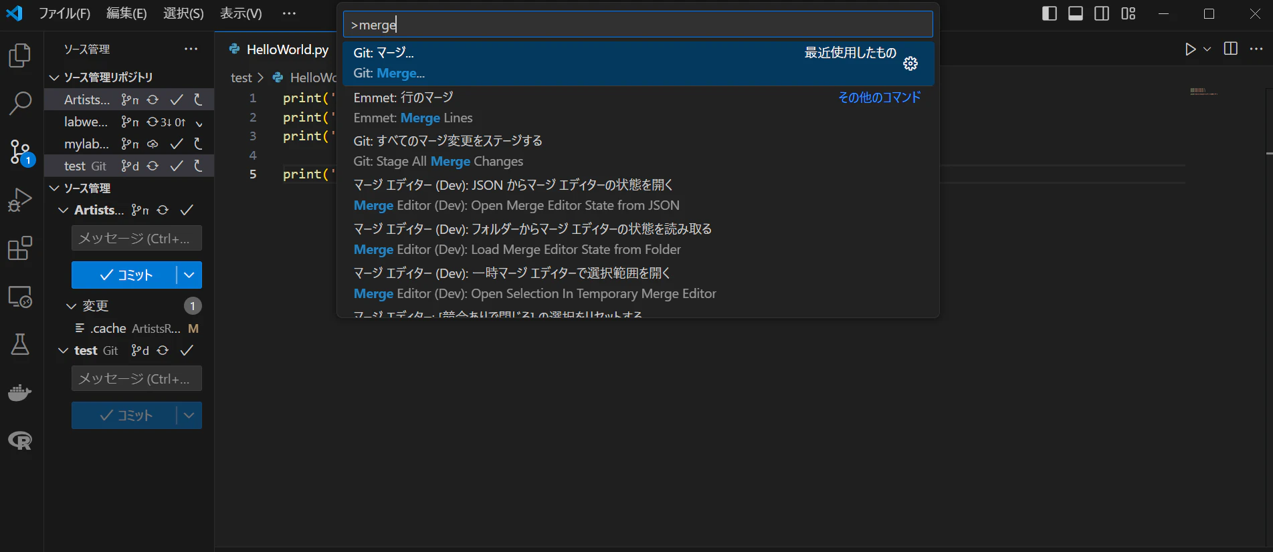Sync icon in Artists source control section
1273x552 pixels.
pos(163,210)
